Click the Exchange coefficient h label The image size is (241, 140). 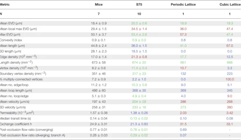click(x=16, y=124)
